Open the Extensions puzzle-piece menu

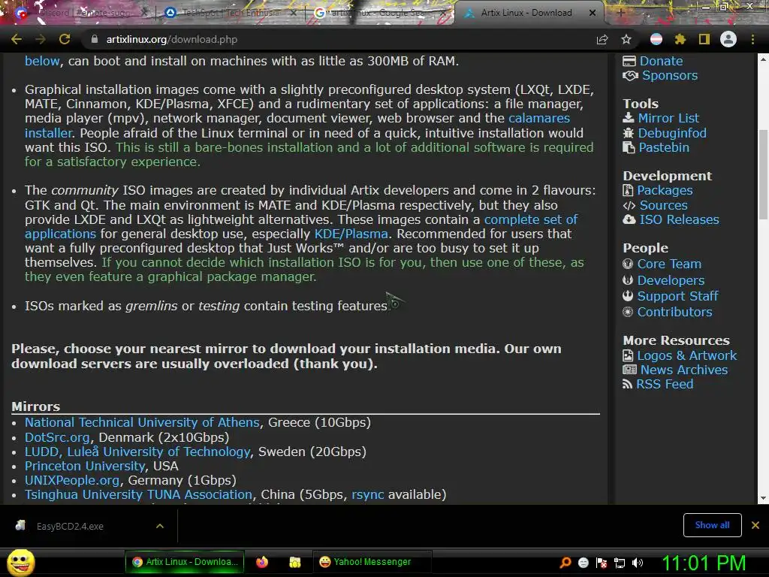click(680, 39)
